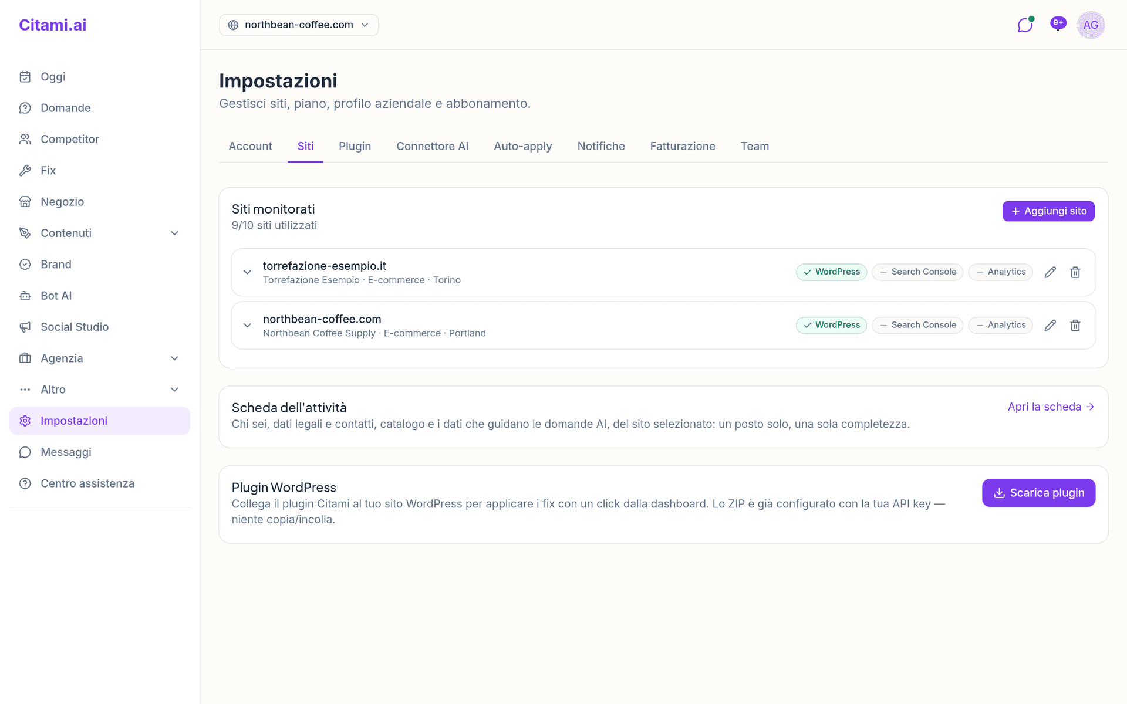
Task: Switch to the Plugin tab
Action: pos(355,147)
